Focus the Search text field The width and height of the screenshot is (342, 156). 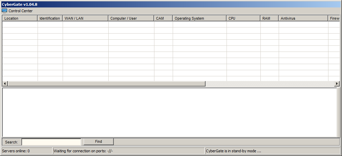[51, 142]
